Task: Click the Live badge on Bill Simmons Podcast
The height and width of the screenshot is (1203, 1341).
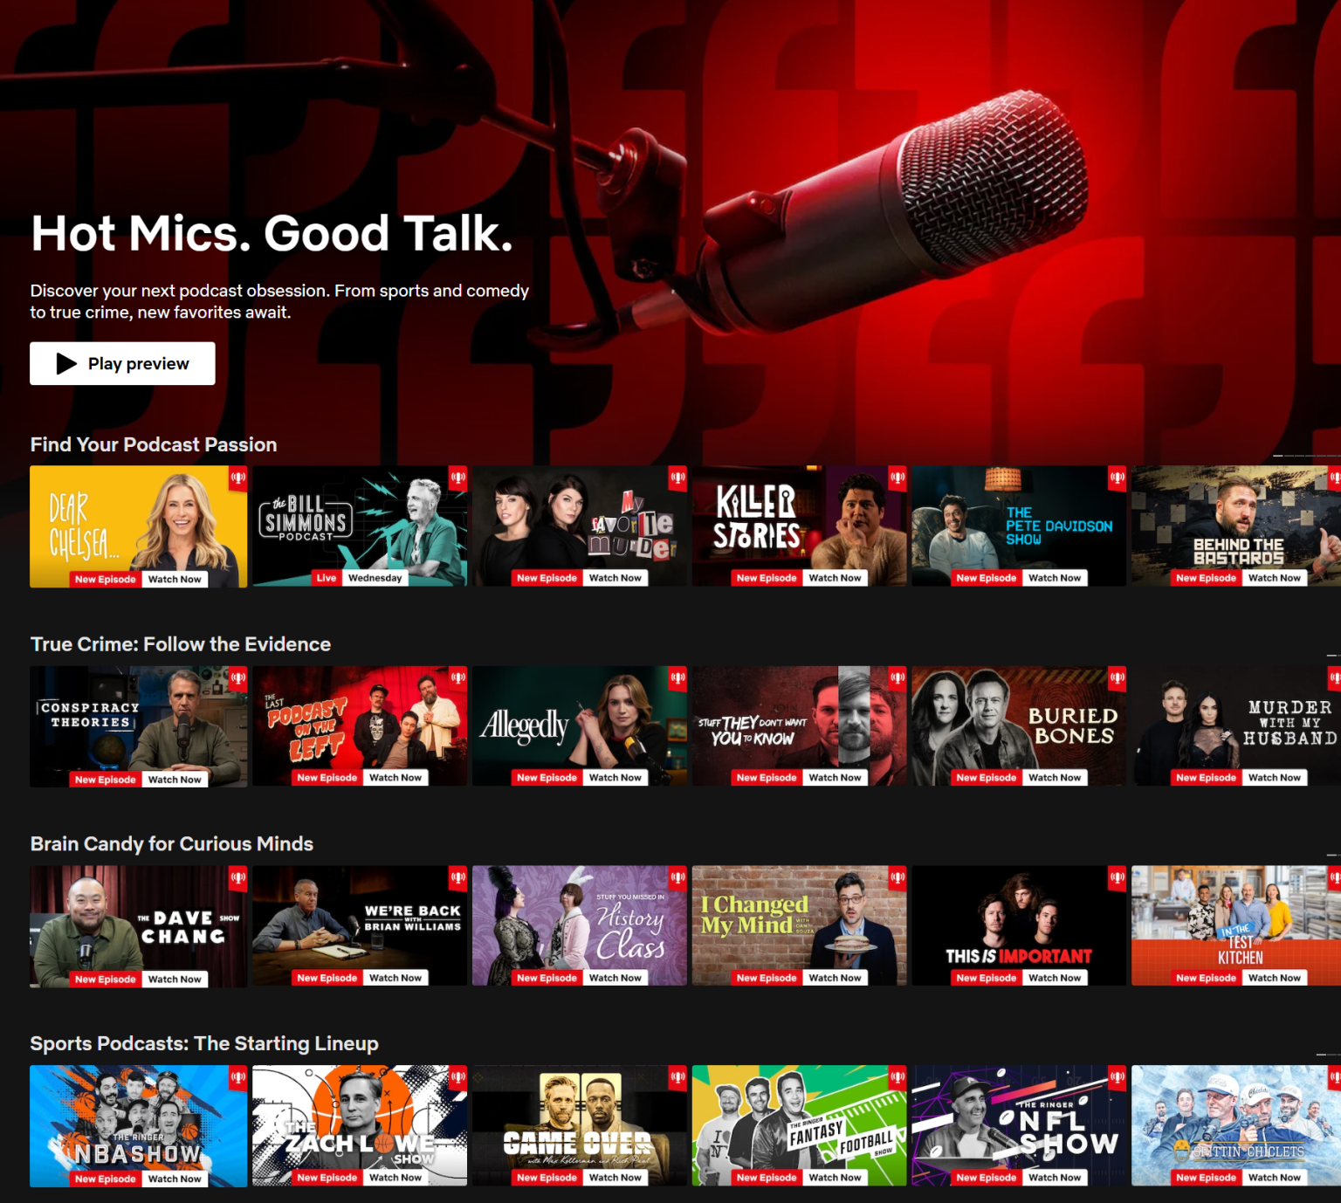Action: 327,578
